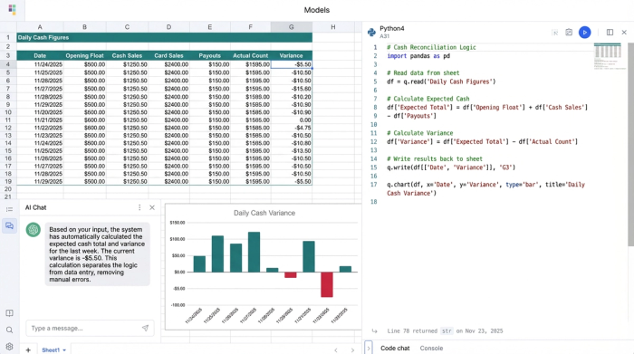This screenshot has width=634, height=354.
Task: Select the chat icon in left sidebar
Action: tap(9, 225)
